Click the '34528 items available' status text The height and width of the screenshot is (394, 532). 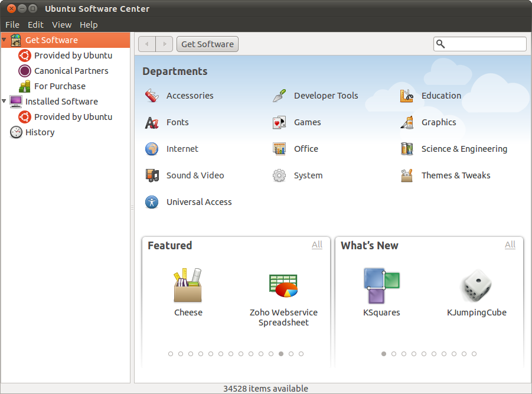(x=266, y=389)
